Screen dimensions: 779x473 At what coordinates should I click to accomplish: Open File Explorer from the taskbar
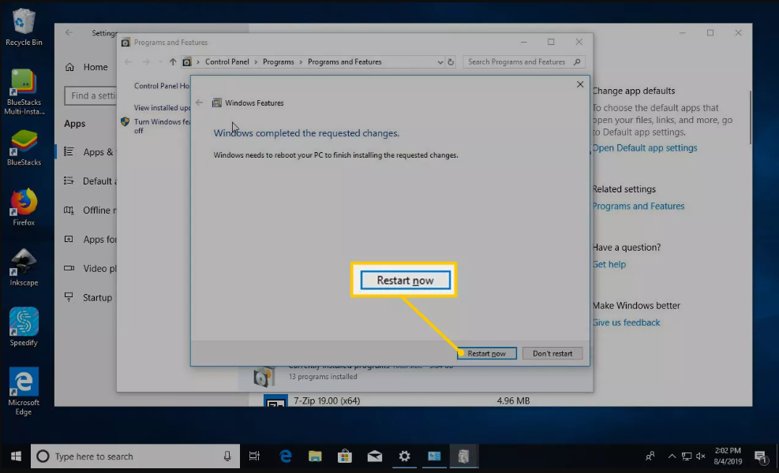click(315, 456)
